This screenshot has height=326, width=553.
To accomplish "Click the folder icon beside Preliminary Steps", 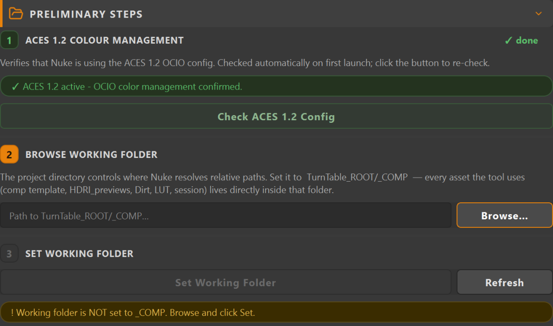I will (16, 14).
